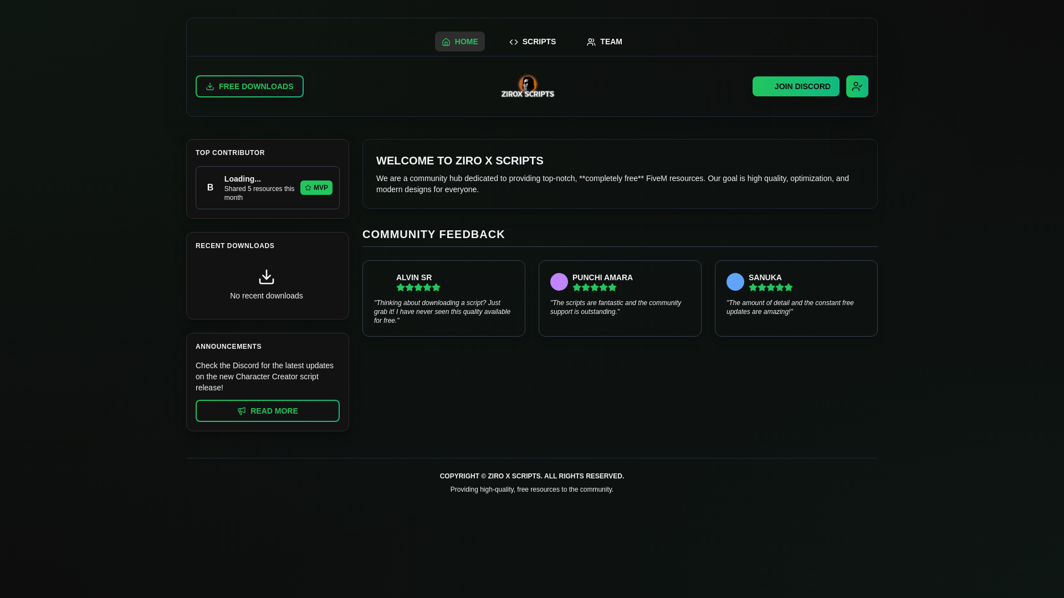The image size is (1064, 598).
Task: Click the 'Loading...' contributor name
Action: click(243, 179)
